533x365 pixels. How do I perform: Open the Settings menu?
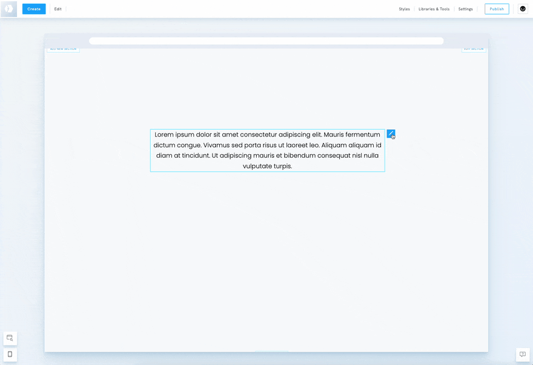tap(465, 9)
